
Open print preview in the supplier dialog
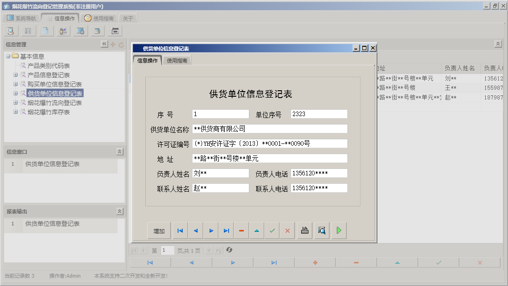pyautogui.click(x=322, y=230)
